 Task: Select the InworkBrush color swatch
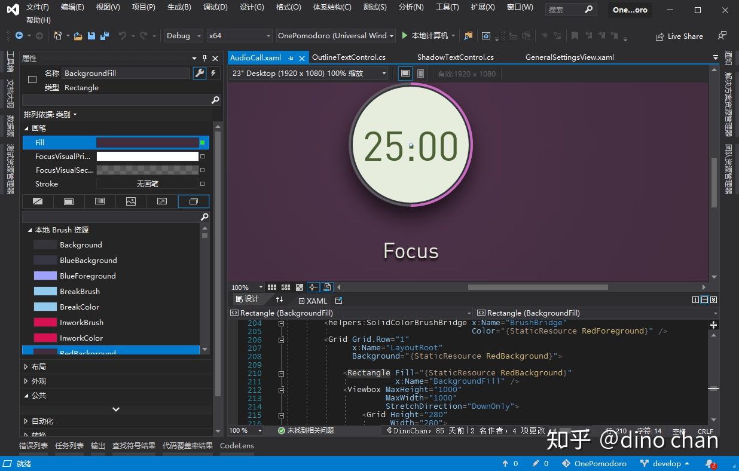click(x=46, y=322)
